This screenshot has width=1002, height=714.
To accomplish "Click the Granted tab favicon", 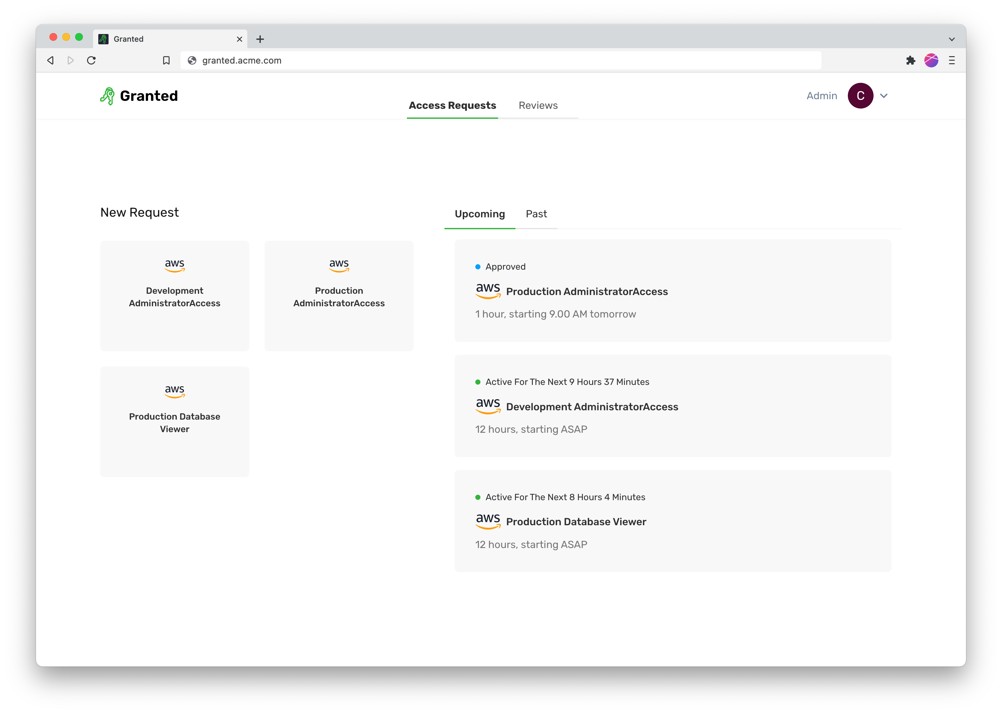I will 103,39.
